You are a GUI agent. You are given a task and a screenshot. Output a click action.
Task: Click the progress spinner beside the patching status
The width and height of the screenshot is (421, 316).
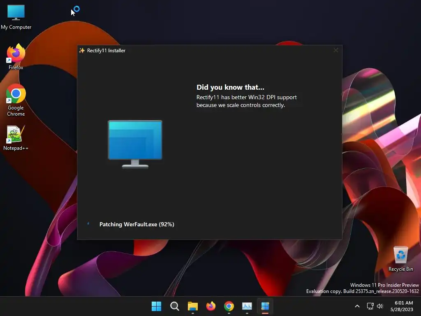pyautogui.click(x=88, y=224)
